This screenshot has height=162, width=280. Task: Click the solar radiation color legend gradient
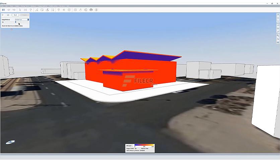click(x=144, y=146)
